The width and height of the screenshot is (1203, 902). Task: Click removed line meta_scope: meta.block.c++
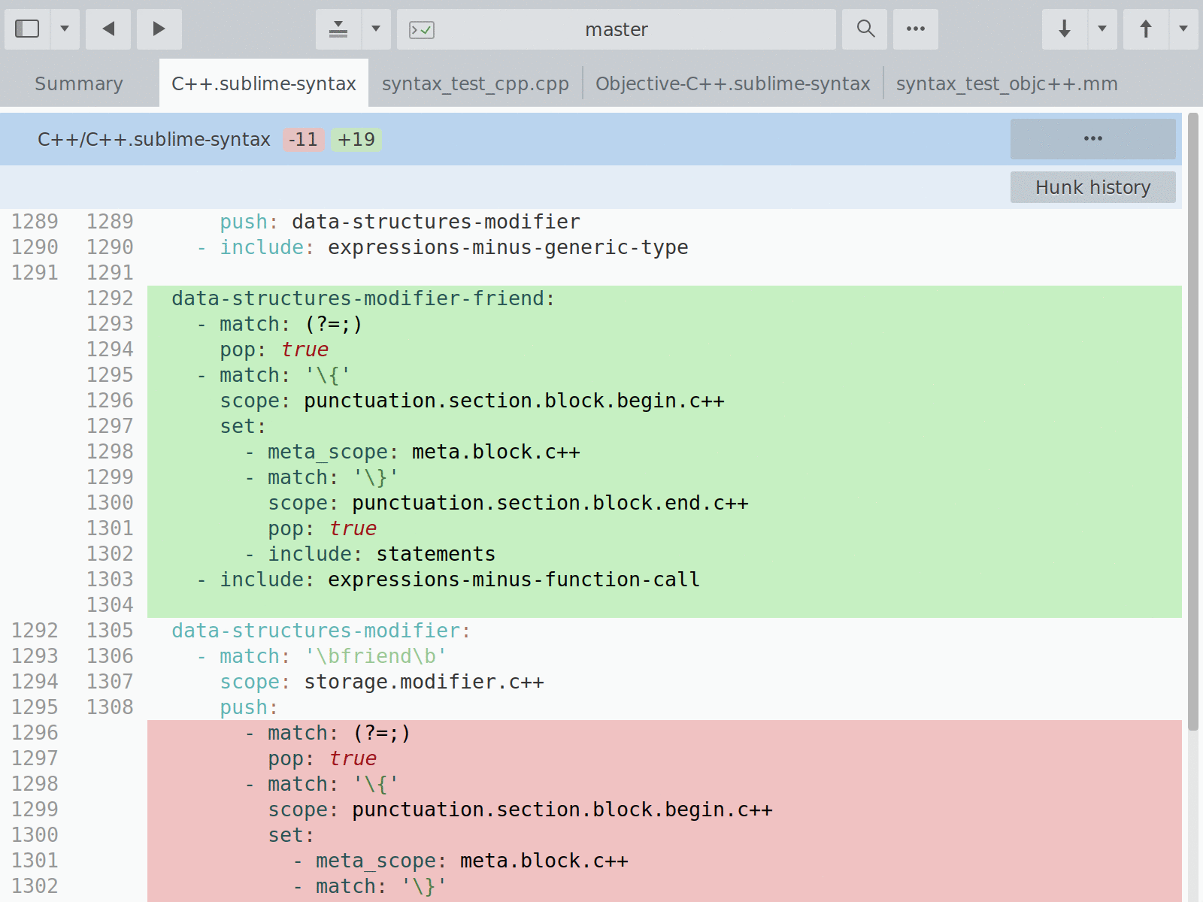pyautogui.click(x=665, y=861)
